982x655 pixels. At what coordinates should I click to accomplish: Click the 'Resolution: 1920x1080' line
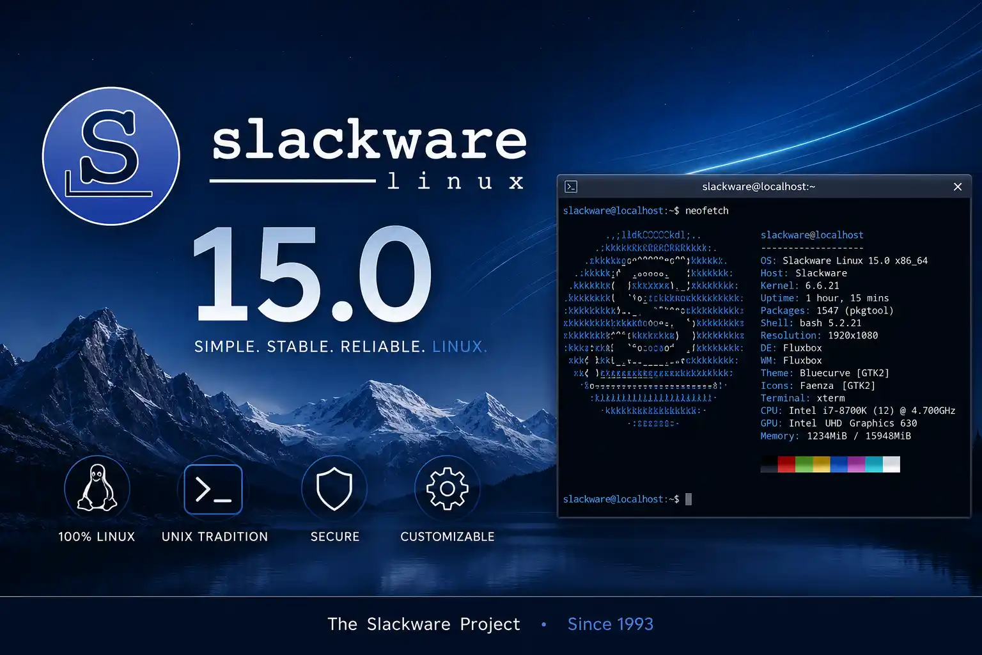819,335
